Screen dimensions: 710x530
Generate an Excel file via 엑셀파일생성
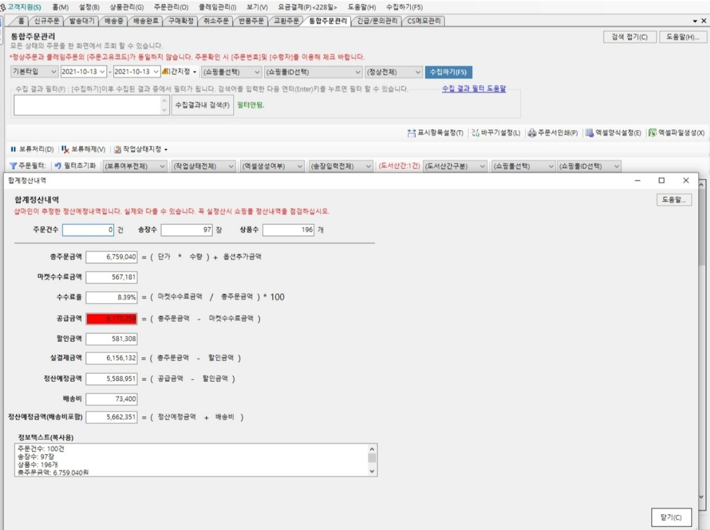click(x=653, y=133)
